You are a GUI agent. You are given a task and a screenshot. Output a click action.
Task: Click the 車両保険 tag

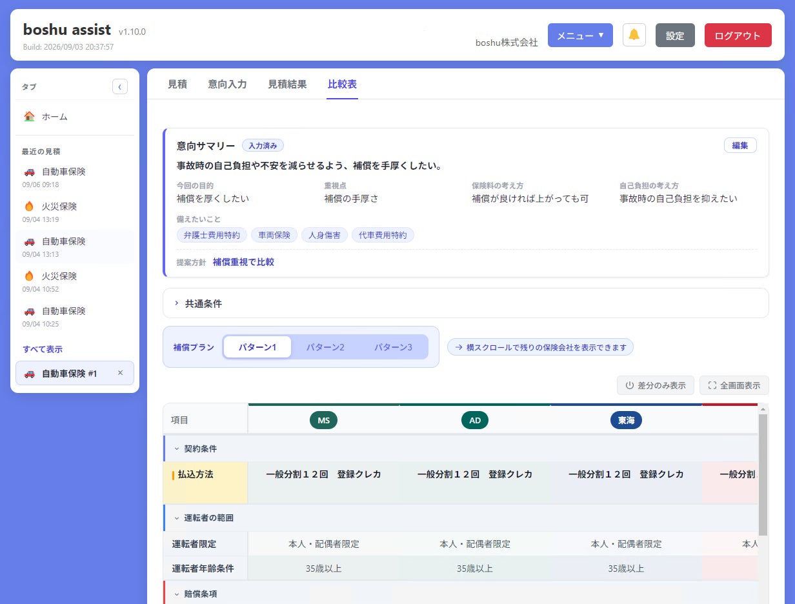coord(274,236)
